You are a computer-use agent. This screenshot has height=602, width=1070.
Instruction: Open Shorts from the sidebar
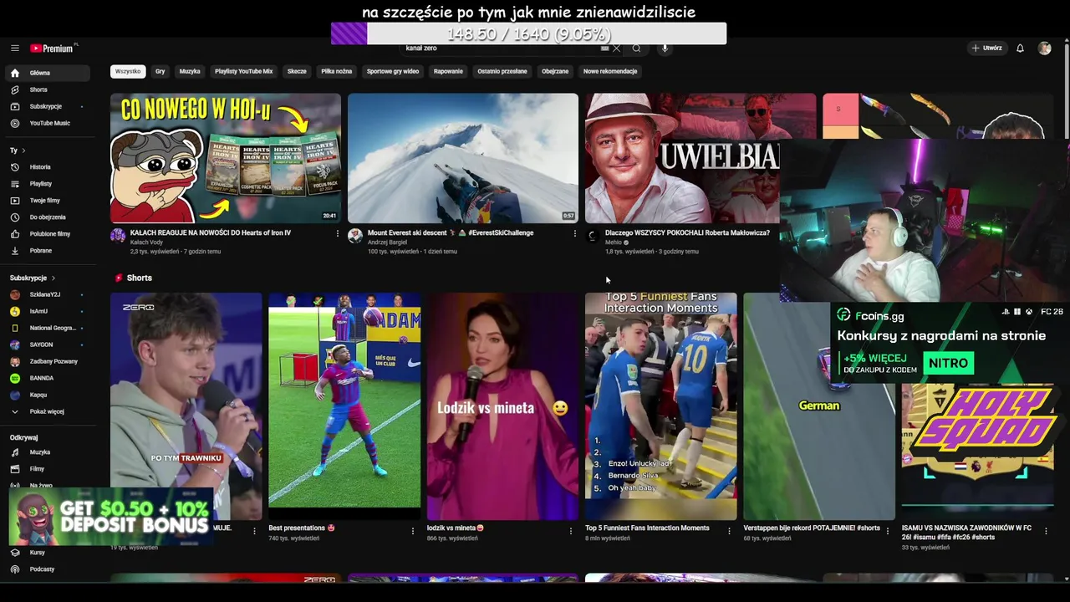click(x=48, y=89)
